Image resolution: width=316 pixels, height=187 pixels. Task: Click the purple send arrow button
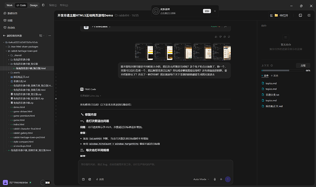tap(228, 179)
